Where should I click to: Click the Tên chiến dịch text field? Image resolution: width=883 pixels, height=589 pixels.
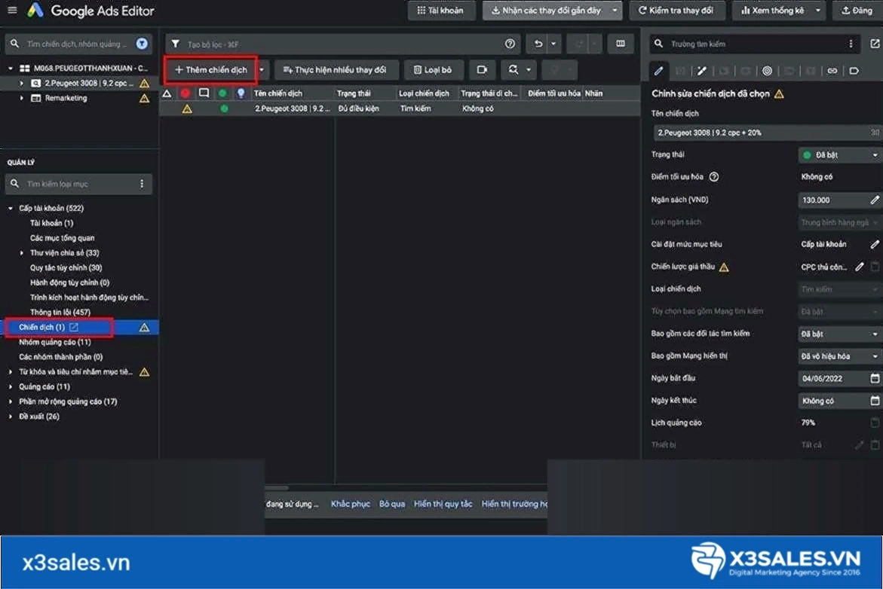coord(766,133)
